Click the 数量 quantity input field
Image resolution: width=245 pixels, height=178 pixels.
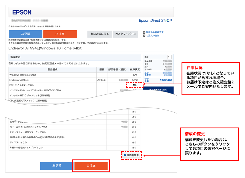pyautogui.click(x=170, y=57)
